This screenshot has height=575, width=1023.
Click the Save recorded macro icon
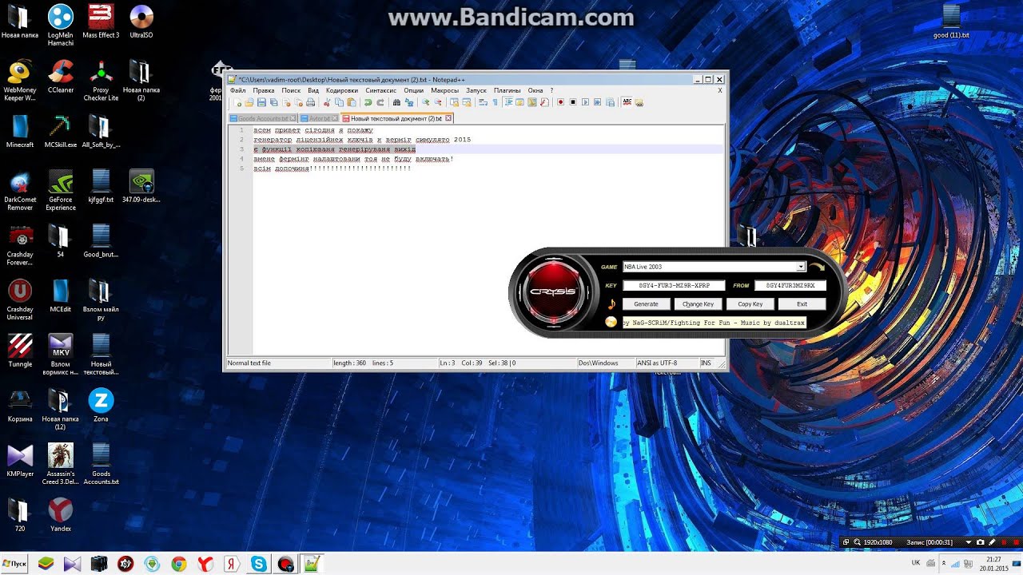[610, 102]
